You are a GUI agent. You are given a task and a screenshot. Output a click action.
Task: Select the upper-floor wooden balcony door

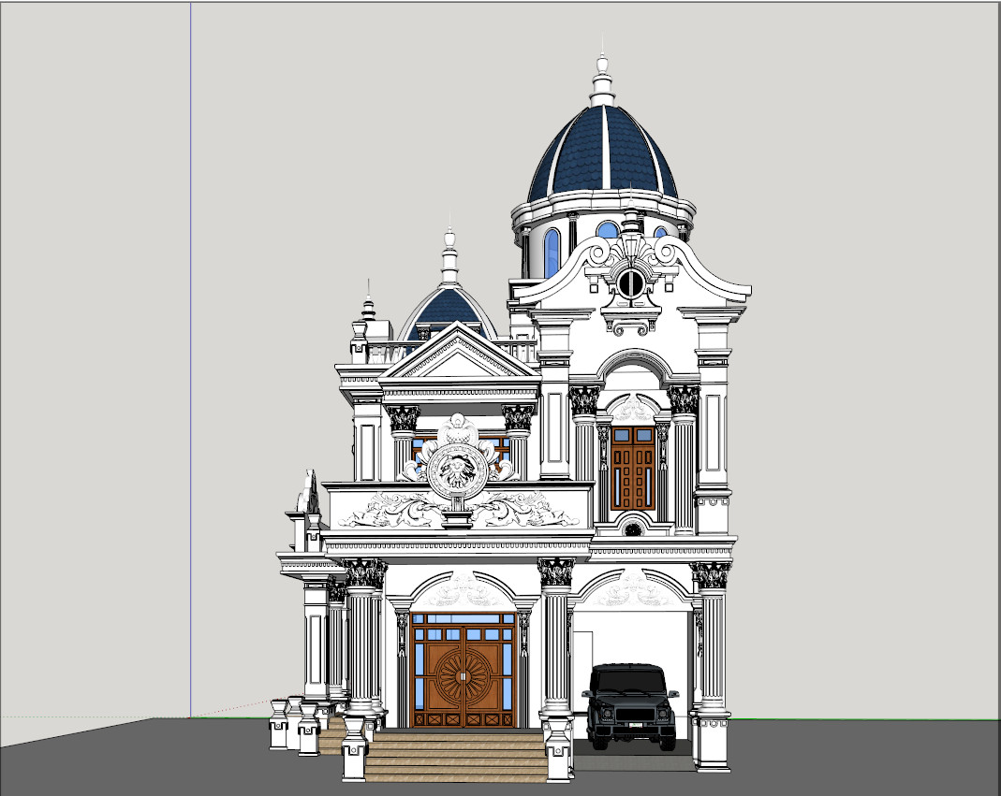click(633, 468)
